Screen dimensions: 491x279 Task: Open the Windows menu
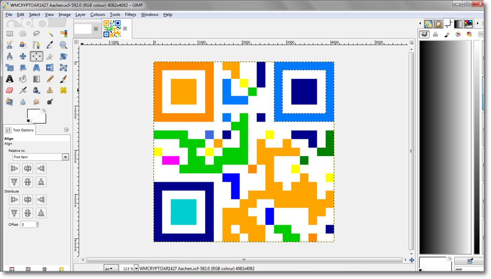(150, 15)
